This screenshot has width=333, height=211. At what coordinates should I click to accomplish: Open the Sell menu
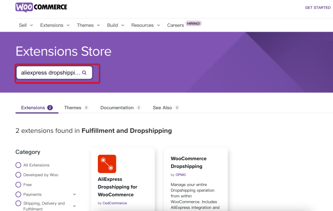tap(23, 25)
